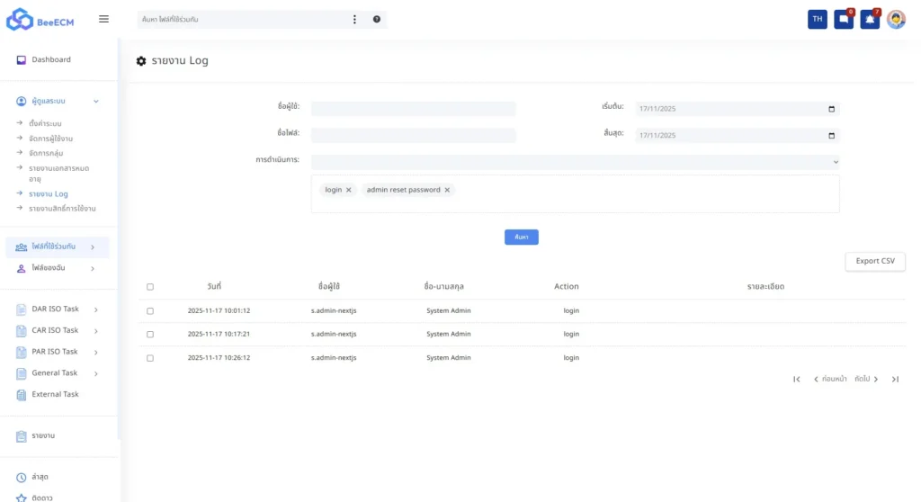This screenshot has width=921, height=502.
Task: Open search options three-dot icon
Action: (354, 19)
